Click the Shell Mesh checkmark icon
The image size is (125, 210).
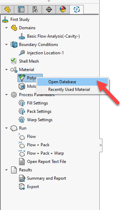[x=14, y=61]
